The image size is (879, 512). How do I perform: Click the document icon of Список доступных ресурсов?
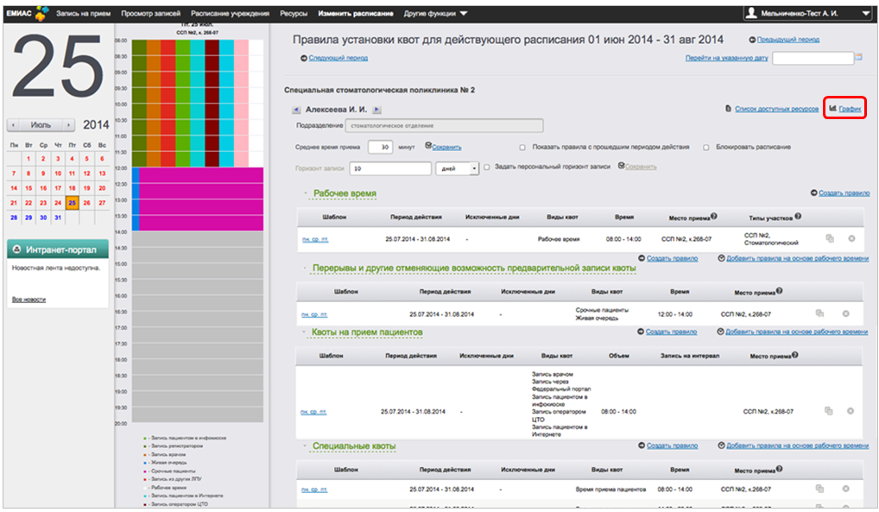tap(728, 109)
